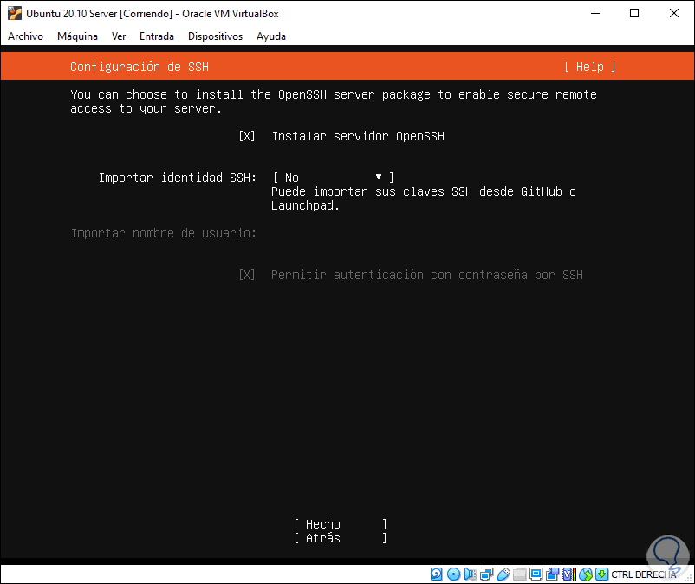Image resolution: width=695 pixels, height=584 pixels.
Task: Click the CPU virtualization status icon
Action: point(569,574)
